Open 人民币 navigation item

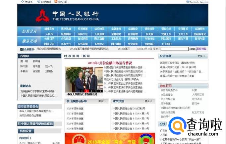click(49, 34)
